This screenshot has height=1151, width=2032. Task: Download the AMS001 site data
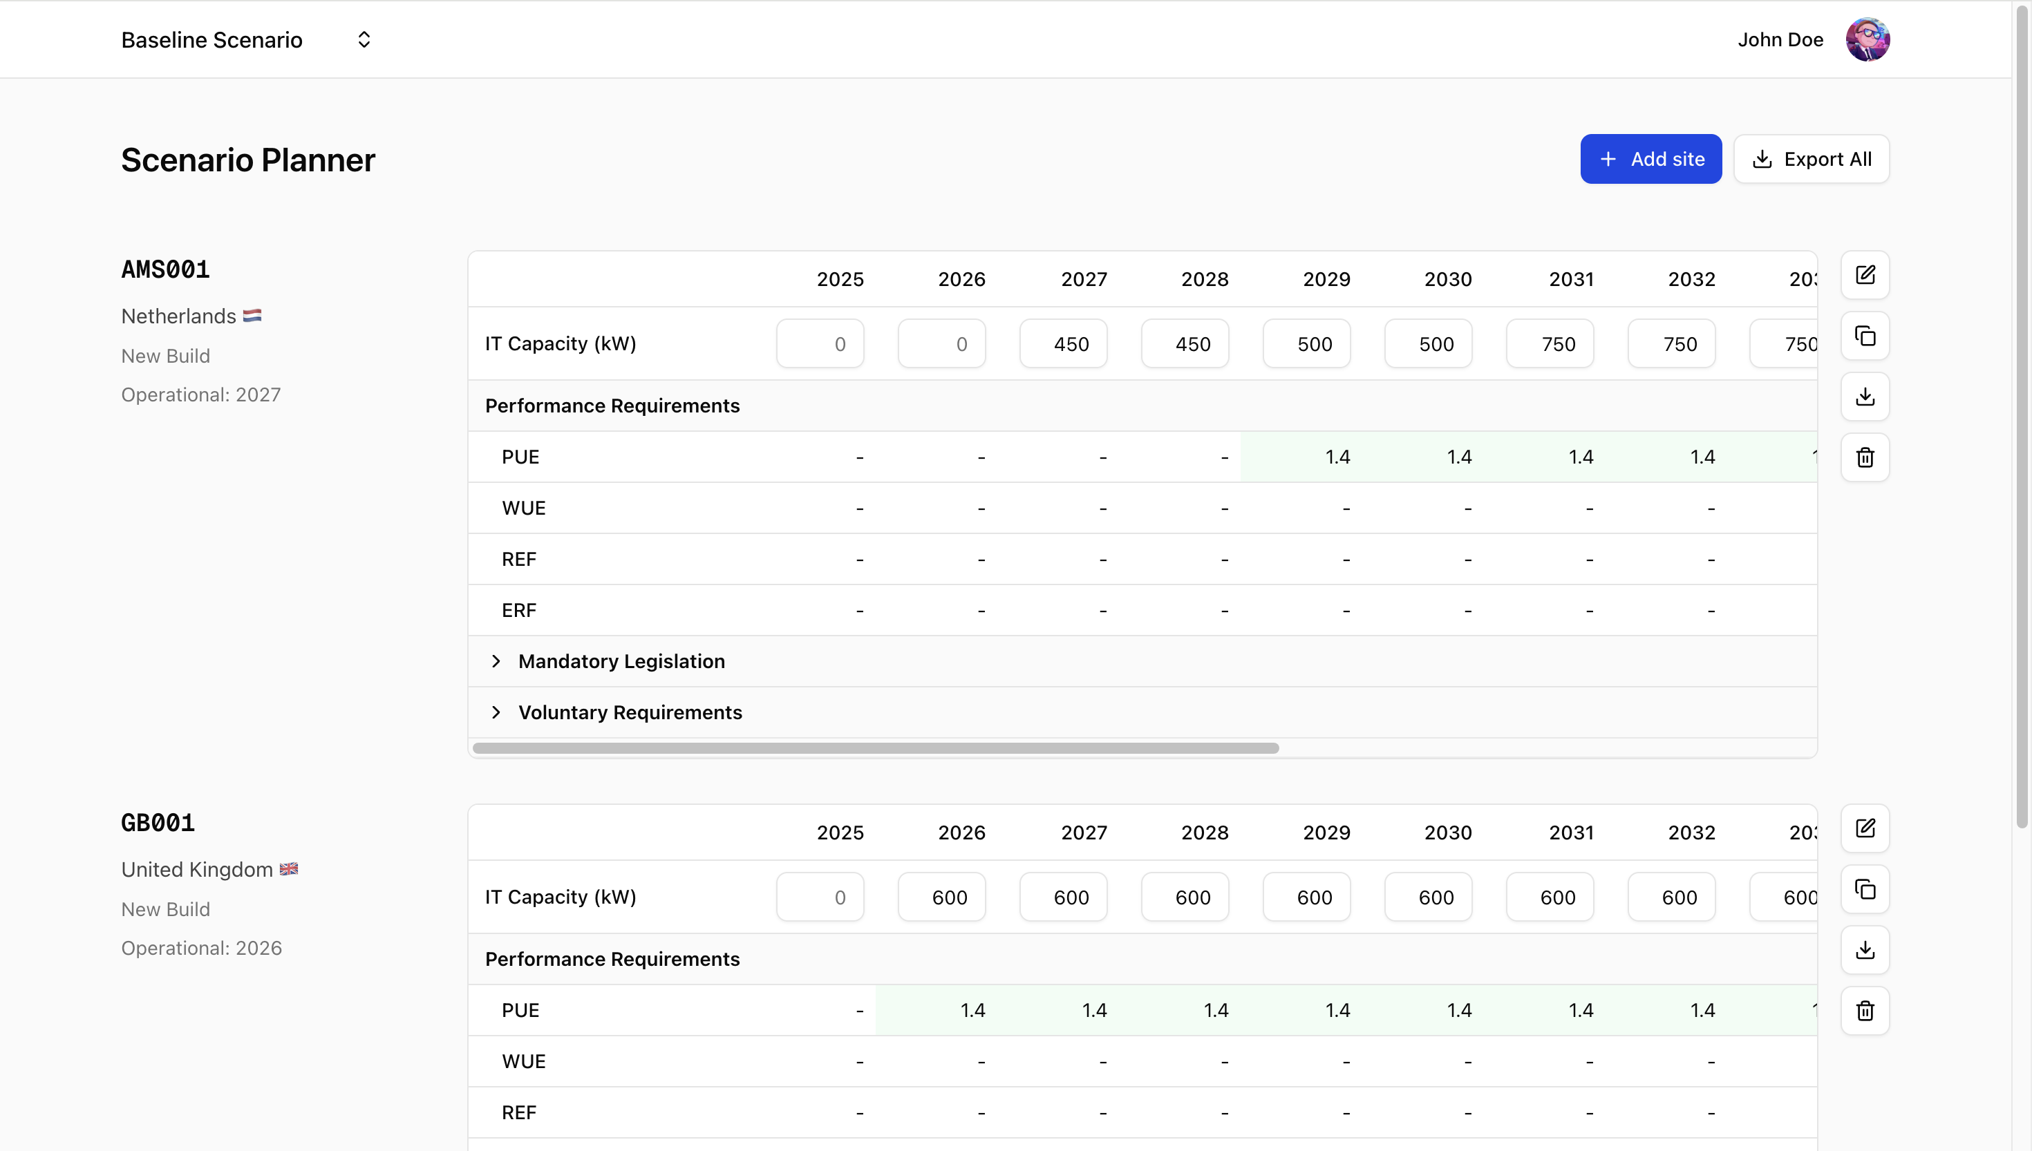[1865, 396]
